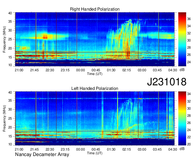Click "03:45" time tick of Left Handed plot
The height and width of the screenshot is (158, 194).
pos(157,149)
